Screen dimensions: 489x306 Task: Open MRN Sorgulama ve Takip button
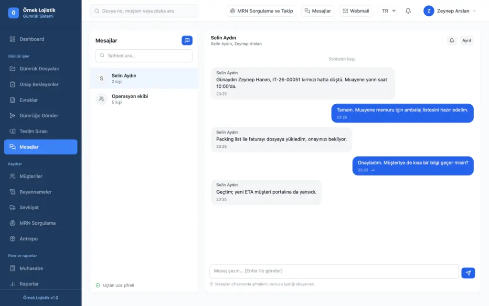pyautogui.click(x=261, y=11)
